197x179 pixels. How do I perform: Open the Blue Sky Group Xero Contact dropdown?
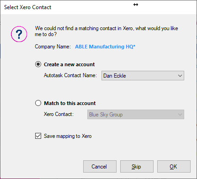(x=136, y=115)
